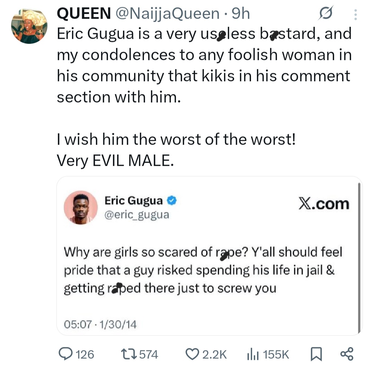Screen dimensions: 374x372
Task: Click the QUEEN display name
Action: [83, 14]
